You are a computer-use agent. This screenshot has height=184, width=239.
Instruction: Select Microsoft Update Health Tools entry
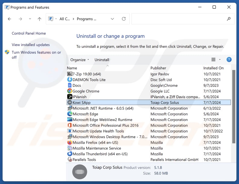pos(149,131)
